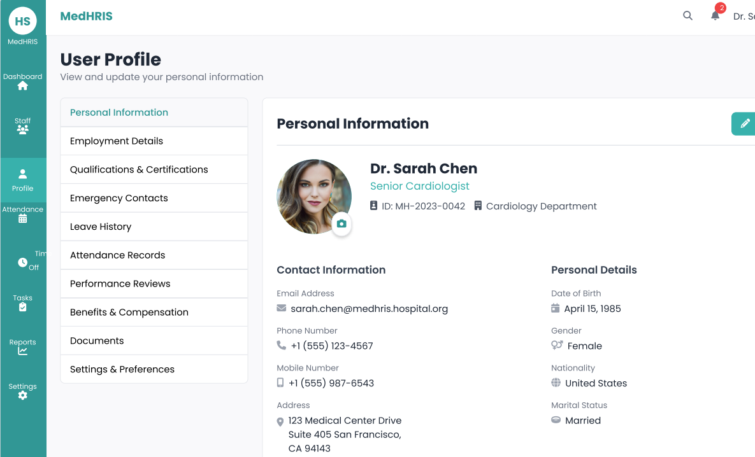Click the sarah.chen@medhris.hospital.org email address

click(x=369, y=309)
